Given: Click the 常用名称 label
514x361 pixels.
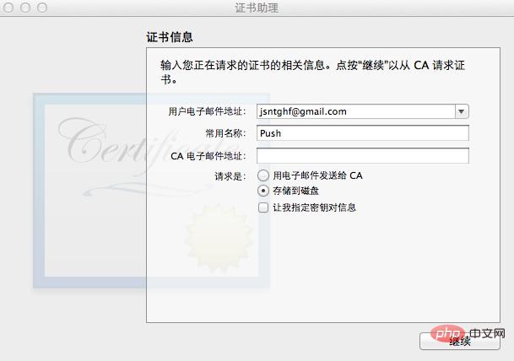Looking at the screenshot, I should point(225,133).
